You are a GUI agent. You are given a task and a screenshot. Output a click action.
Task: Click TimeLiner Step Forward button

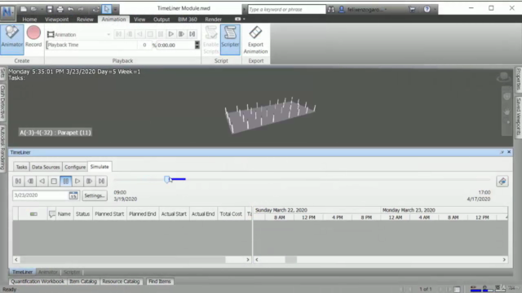tap(89, 181)
